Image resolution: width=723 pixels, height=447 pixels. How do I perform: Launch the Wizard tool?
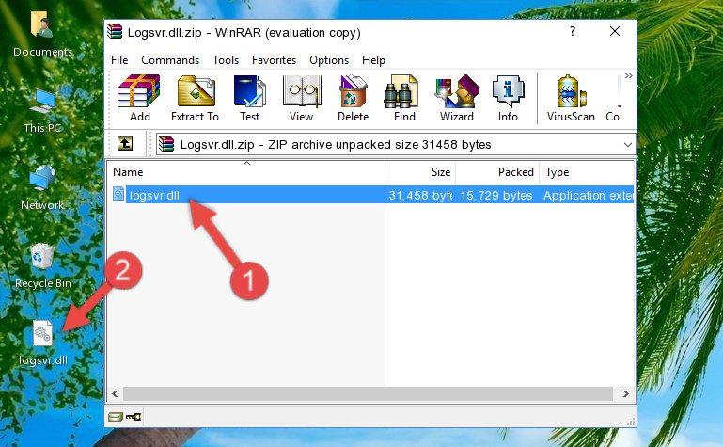click(457, 98)
